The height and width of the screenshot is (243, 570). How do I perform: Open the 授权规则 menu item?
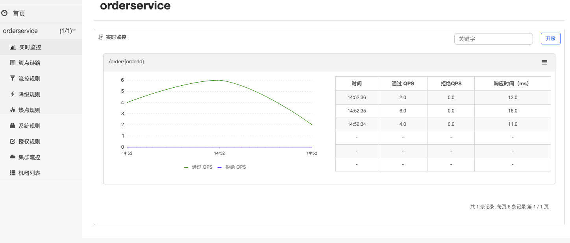tap(41, 142)
